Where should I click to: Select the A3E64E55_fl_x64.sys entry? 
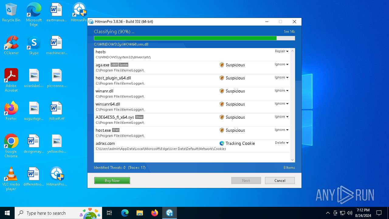192,120
